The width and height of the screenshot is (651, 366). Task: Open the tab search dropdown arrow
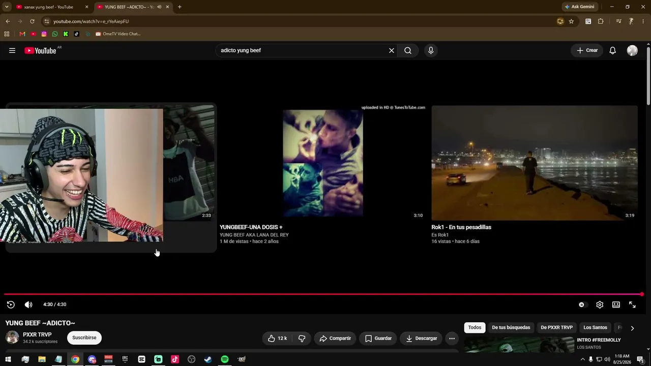coord(7,7)
